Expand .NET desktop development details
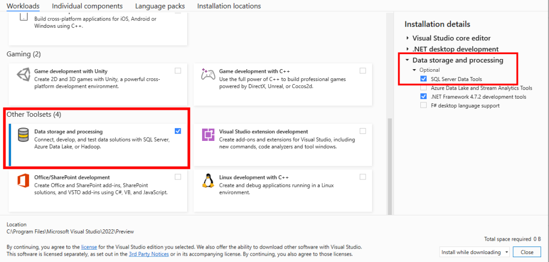The height and width of the screenshot is (262, 549). [407, 49]
